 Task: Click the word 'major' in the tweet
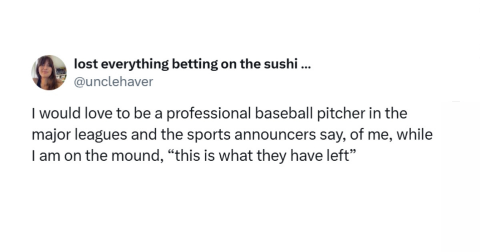tap(49, 135)
